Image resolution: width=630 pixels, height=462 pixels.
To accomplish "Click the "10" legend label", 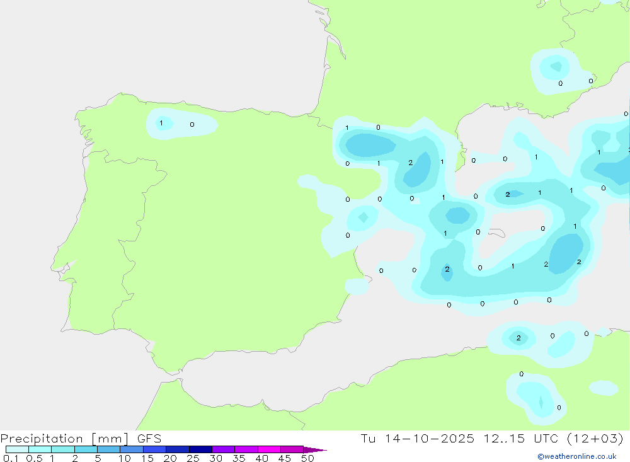I will click(x=124, y=458).
